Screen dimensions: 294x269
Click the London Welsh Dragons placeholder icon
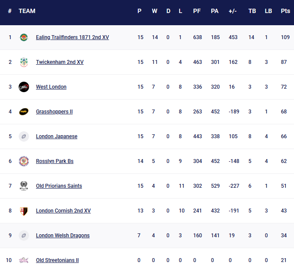coord(24,236)
